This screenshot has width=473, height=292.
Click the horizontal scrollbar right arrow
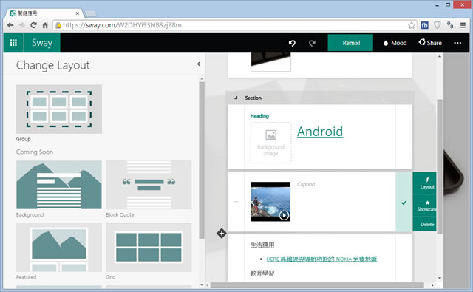pos(432,285)
